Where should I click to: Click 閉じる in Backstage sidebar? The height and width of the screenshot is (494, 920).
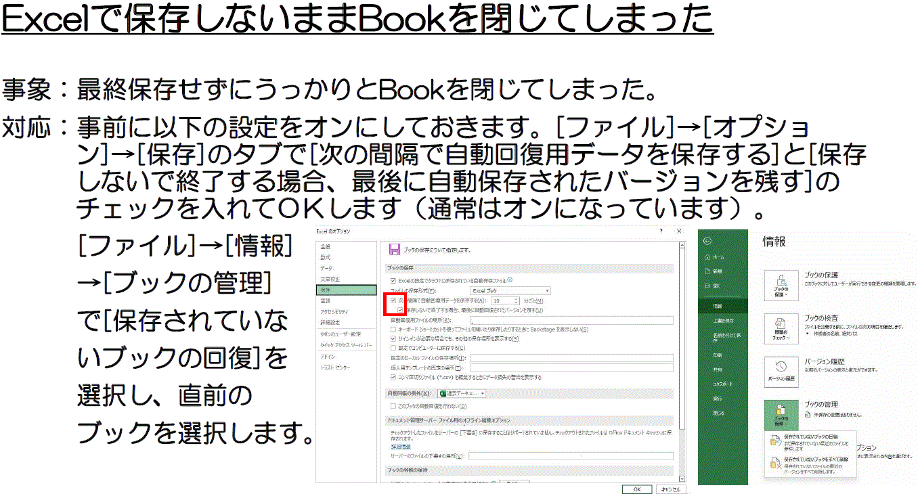[723, 413]
